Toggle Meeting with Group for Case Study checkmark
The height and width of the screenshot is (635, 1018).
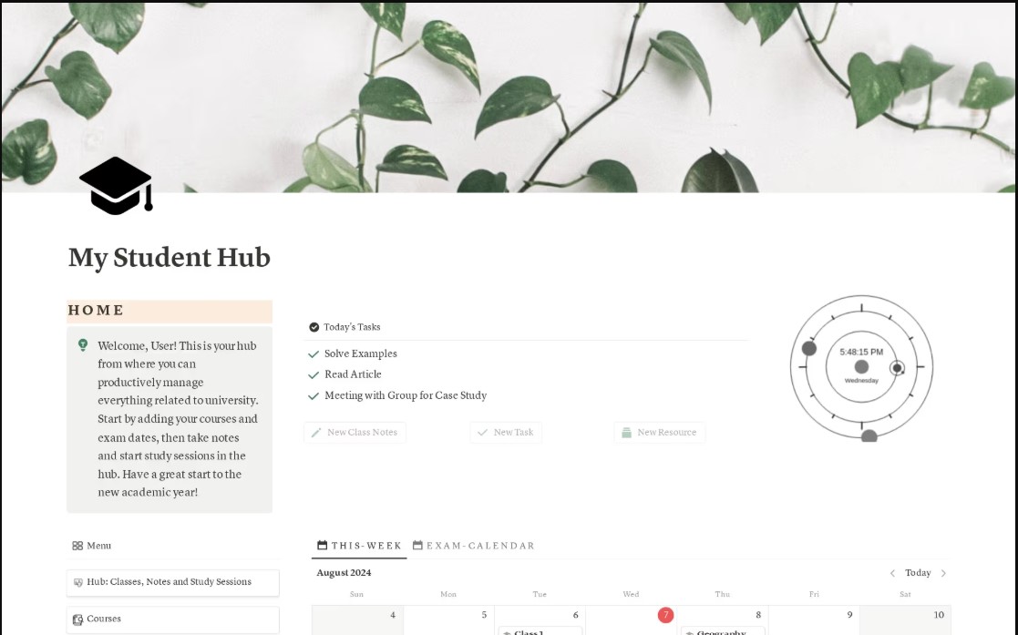[314, 395]
